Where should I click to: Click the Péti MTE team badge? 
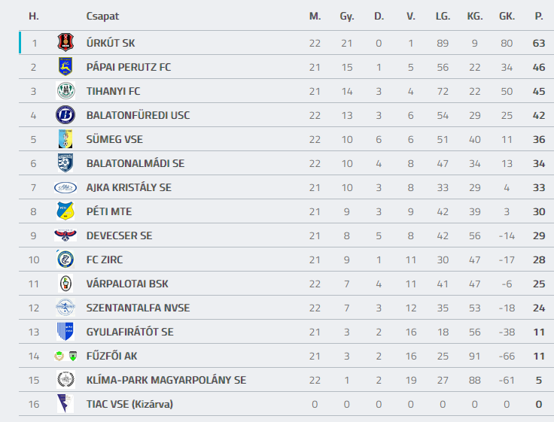[x=65, y=211]
